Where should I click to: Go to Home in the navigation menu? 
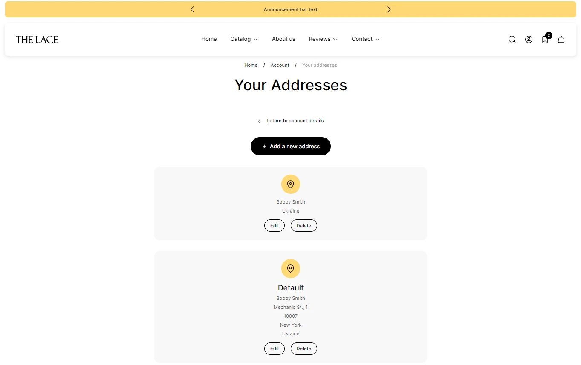pos(209,39)
